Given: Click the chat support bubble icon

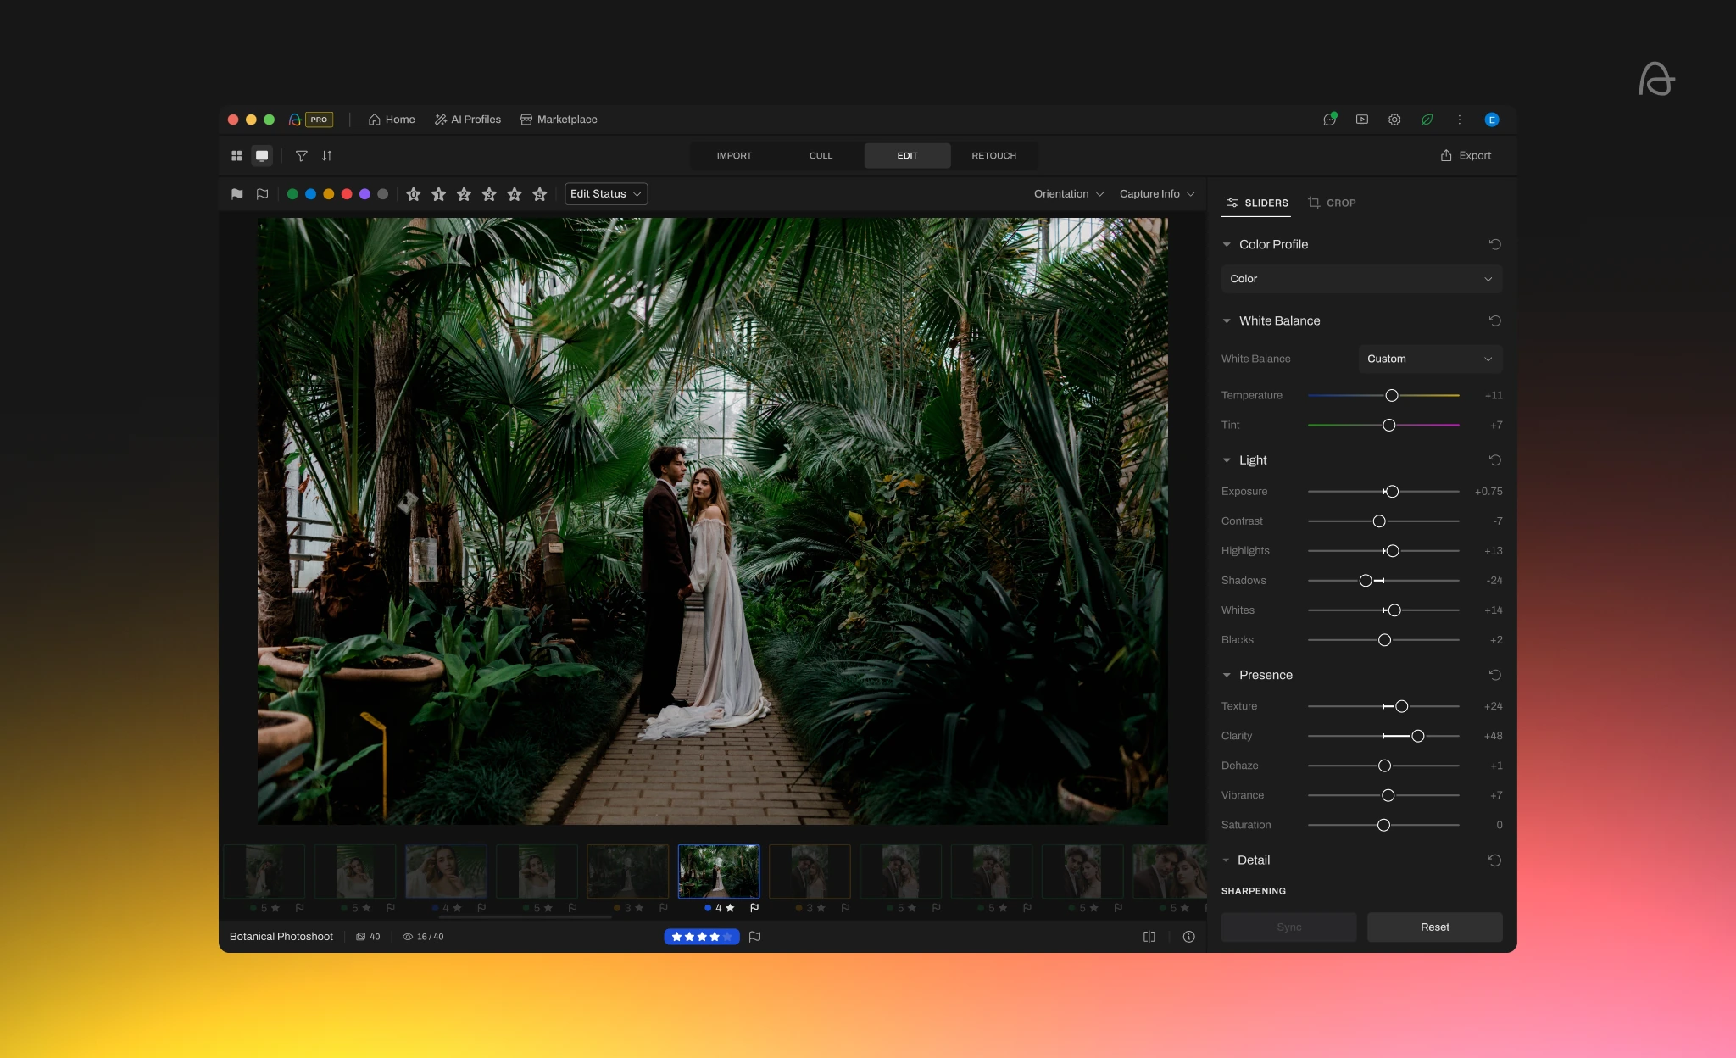Looking at the screenshot, I should (x=1327, y=120).
